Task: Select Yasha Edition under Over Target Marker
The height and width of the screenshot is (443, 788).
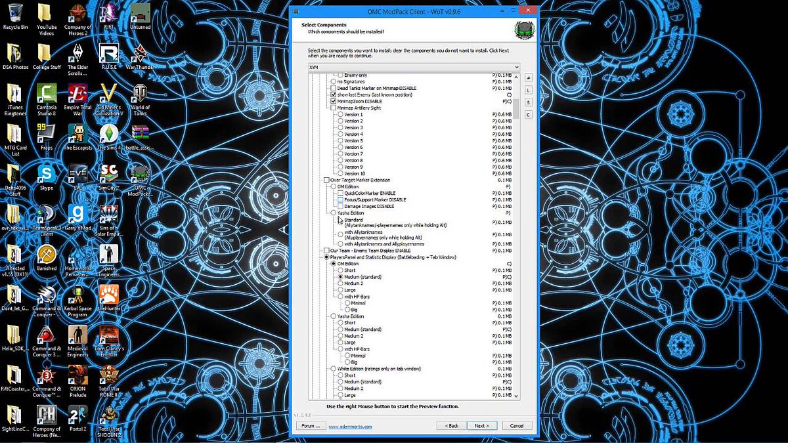Action: coord(333,213)
